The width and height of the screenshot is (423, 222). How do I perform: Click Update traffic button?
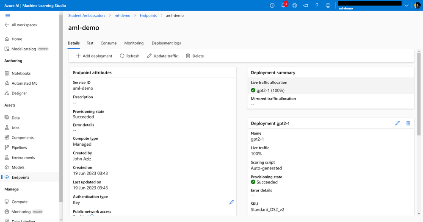tap(163, 56)
